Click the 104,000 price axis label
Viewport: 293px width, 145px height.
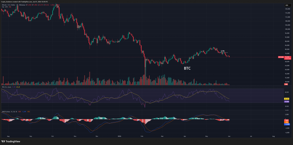(287, 25)
